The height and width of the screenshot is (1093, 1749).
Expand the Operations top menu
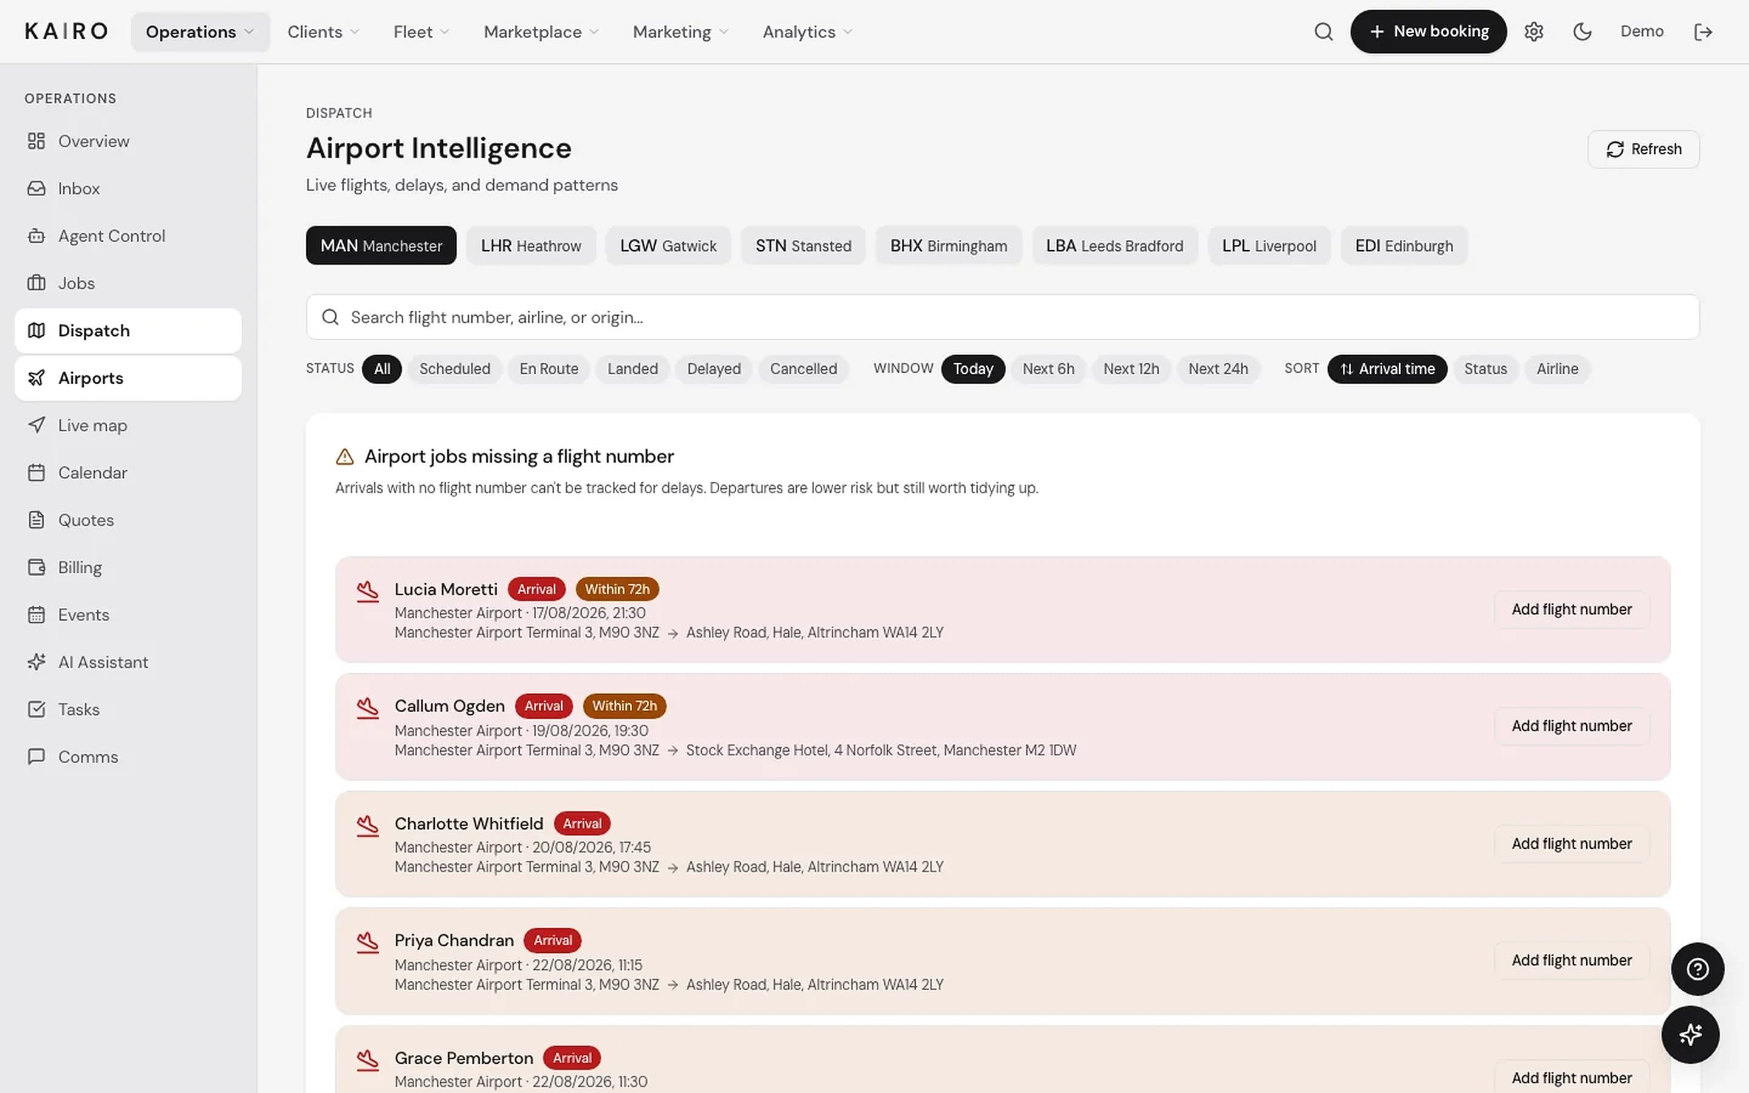tap(200, 32)
